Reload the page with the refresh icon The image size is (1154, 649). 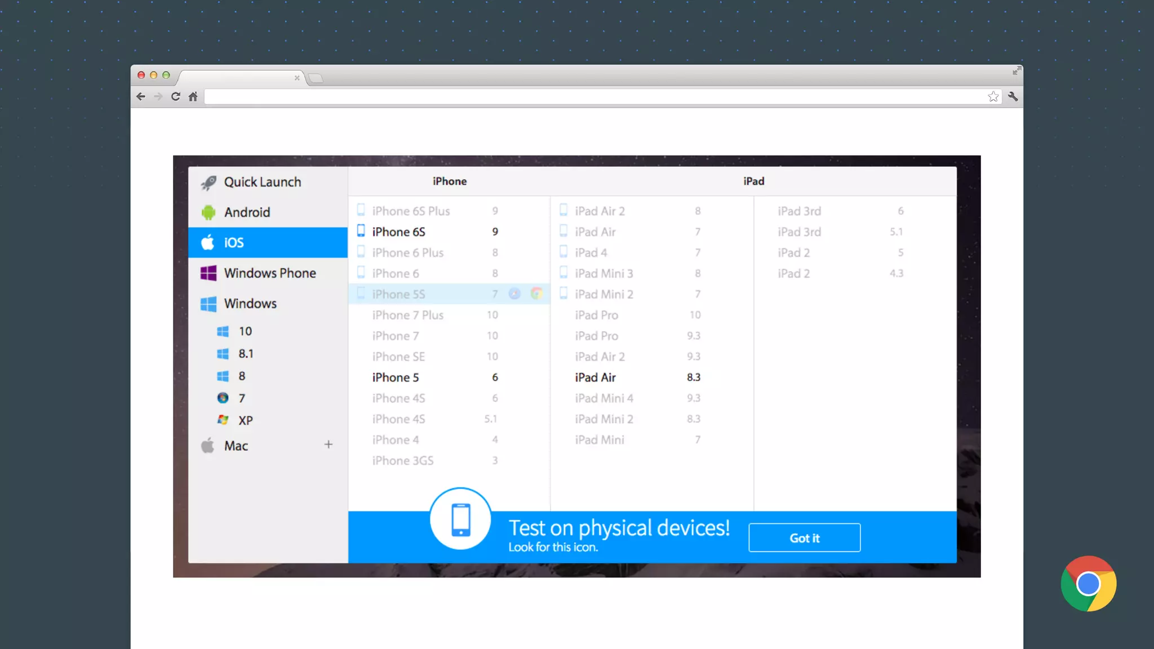pyautogui.click(x=176, y=96)
